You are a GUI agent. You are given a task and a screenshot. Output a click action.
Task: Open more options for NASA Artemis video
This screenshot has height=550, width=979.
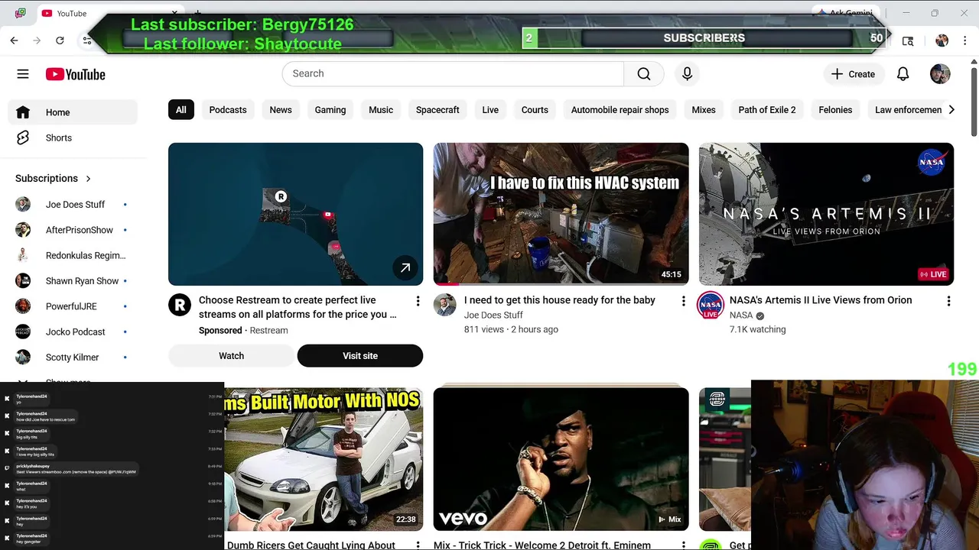coord(948,301)
